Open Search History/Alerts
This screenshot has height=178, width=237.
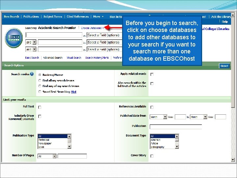click(97, 58)
